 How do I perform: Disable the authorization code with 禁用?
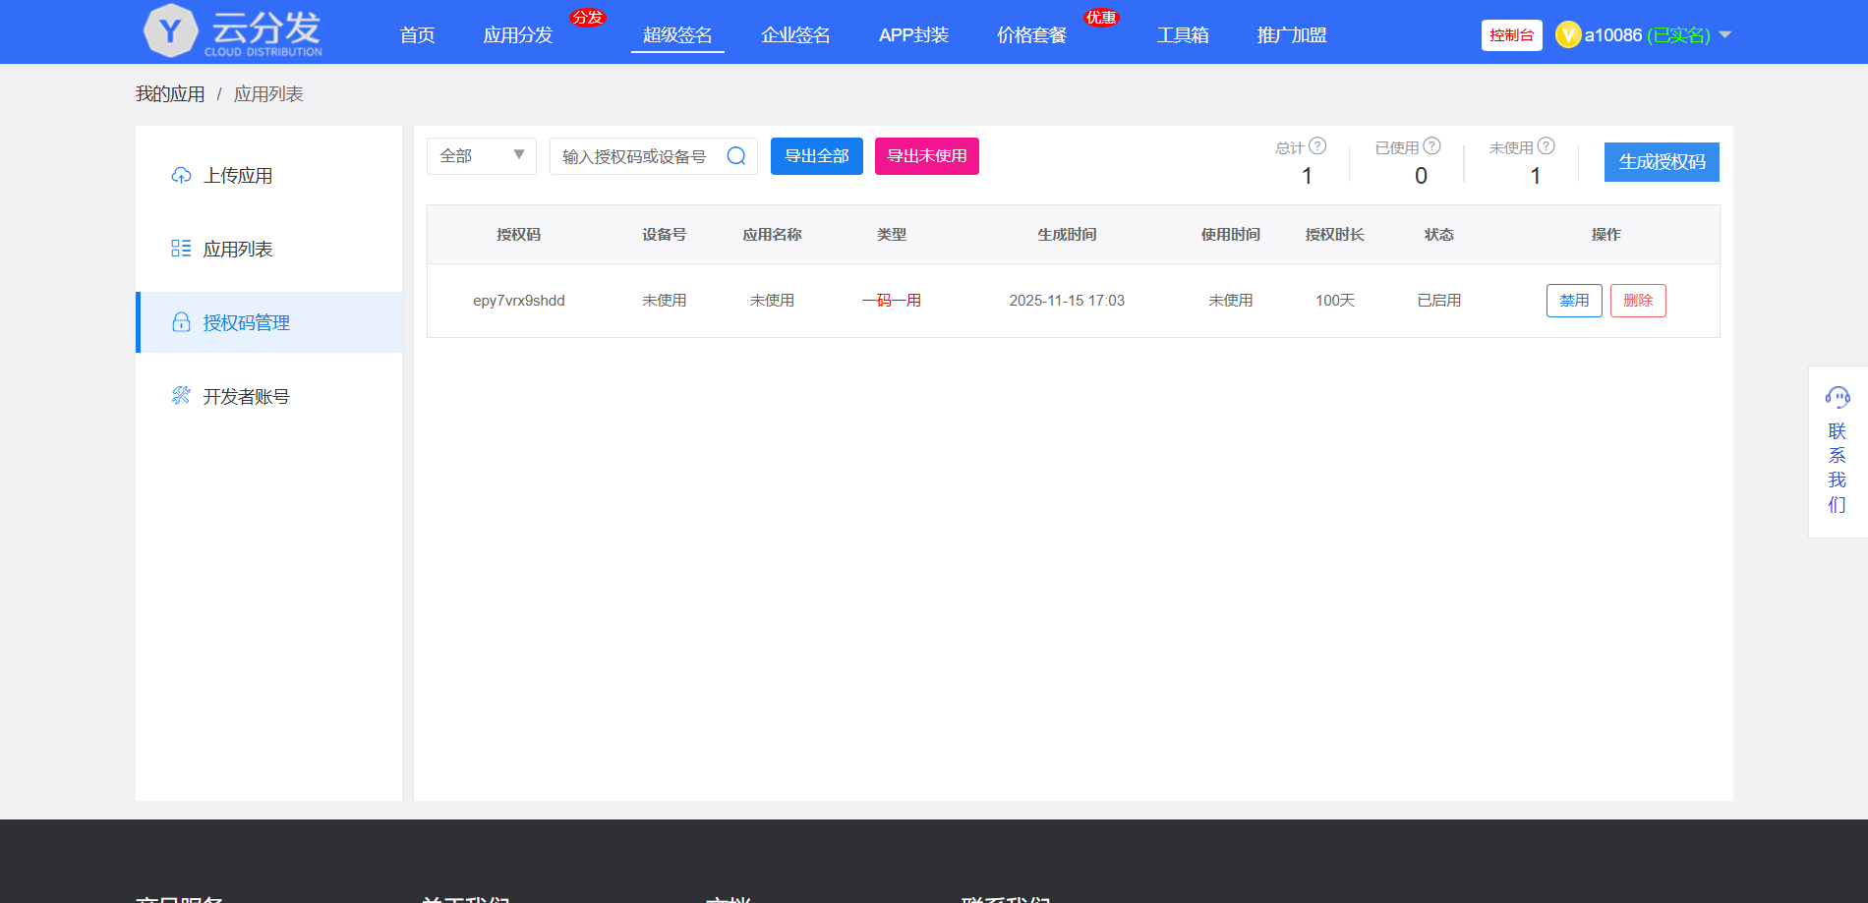tap(1574, 301)
